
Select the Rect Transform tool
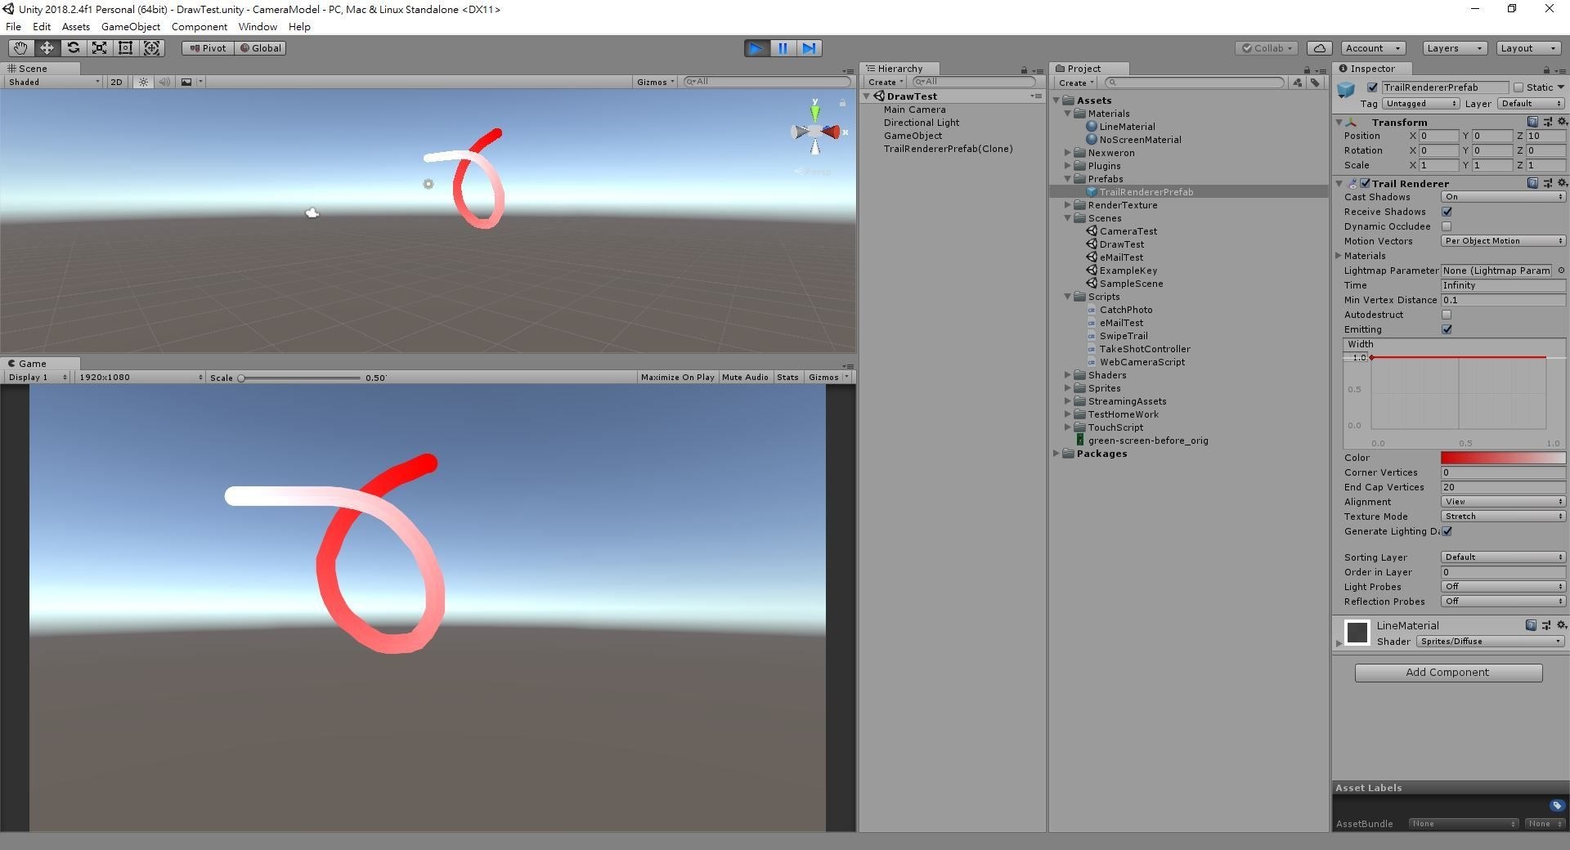pos(125,48)
